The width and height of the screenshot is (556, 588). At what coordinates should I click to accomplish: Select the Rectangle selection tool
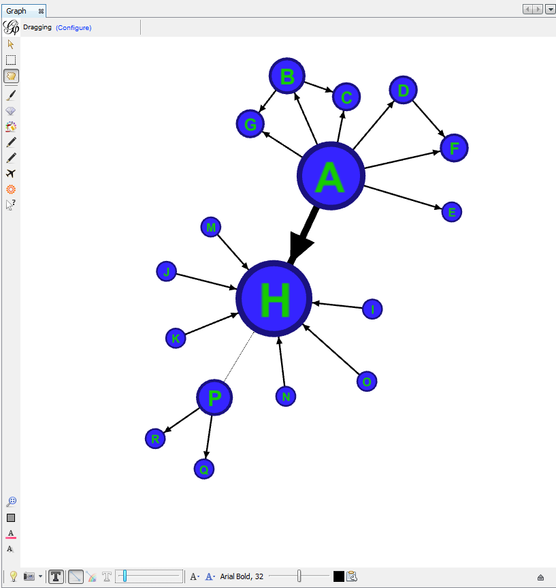tap(11, 60)
